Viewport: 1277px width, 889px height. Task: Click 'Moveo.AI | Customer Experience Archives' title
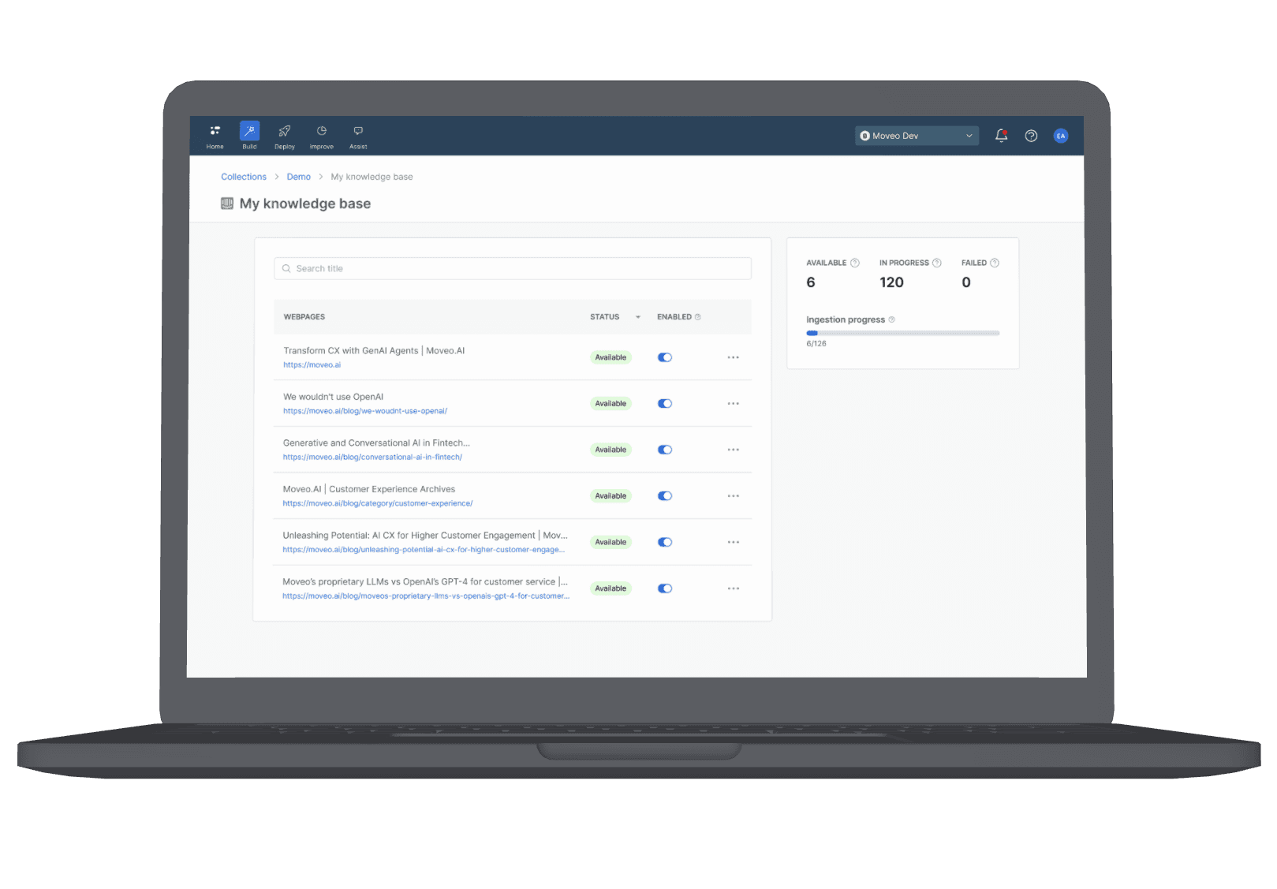369,489
